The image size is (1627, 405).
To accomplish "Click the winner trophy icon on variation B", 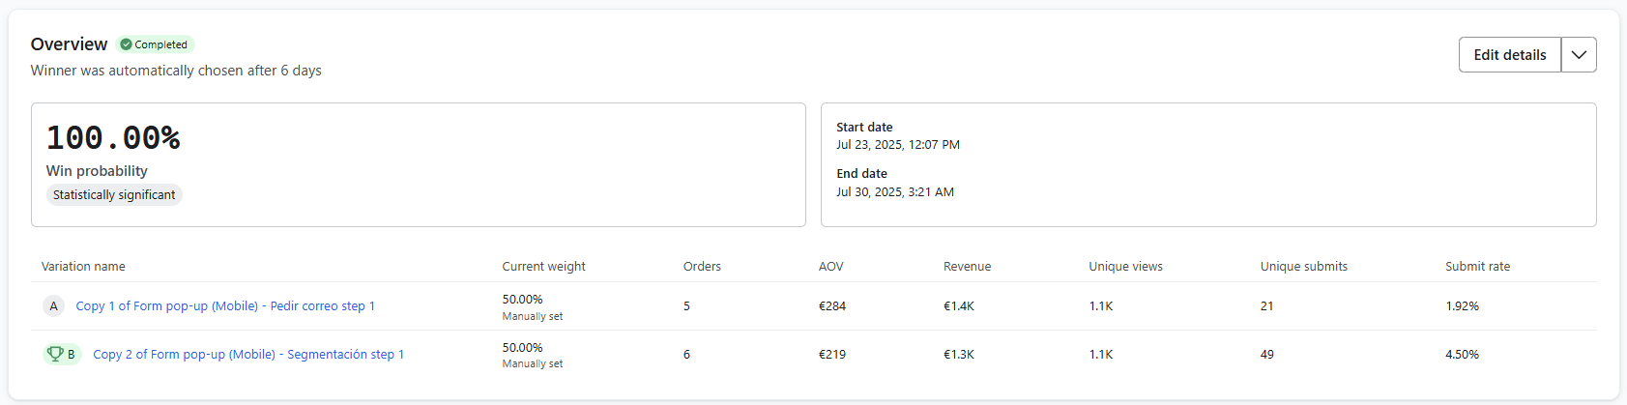I will click(x=55, y=354).
